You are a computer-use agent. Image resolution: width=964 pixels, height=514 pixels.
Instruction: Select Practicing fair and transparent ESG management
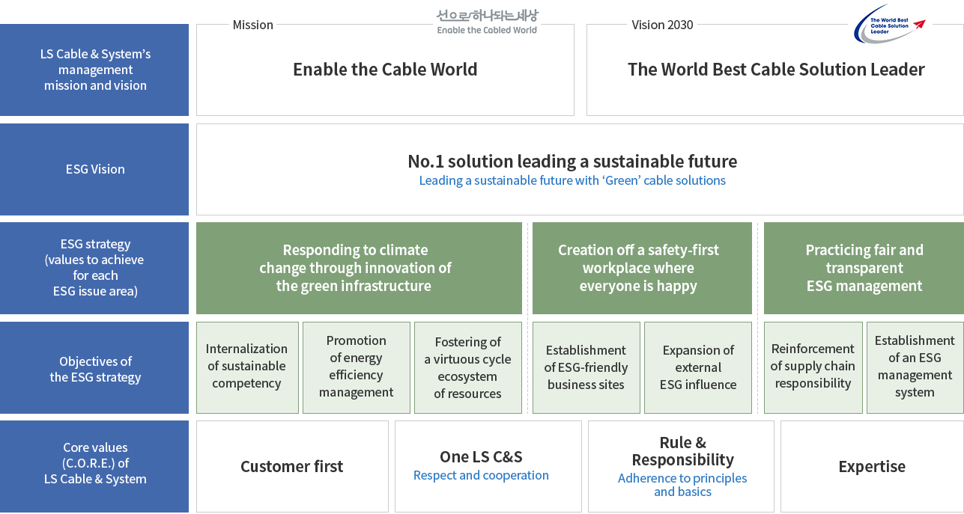[864, 268]
